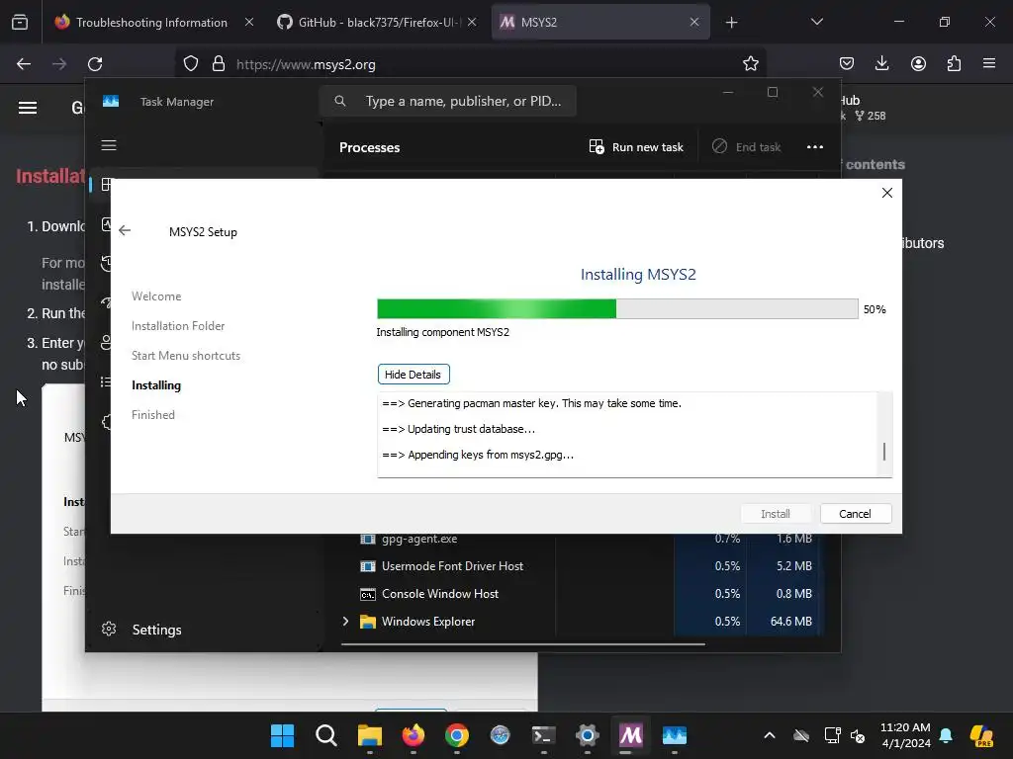
Task: Open Windows taskbar search
Action: click(326, 735)
